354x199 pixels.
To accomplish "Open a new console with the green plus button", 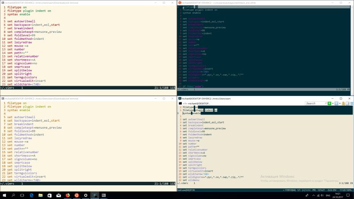I will pos(329,103).
